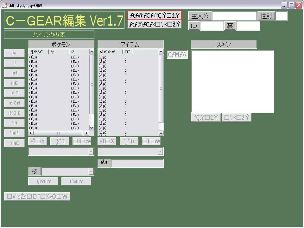Click the 'Iè´0' button in the left column
This screenshot has width=304, height=228.
point(14,93)
